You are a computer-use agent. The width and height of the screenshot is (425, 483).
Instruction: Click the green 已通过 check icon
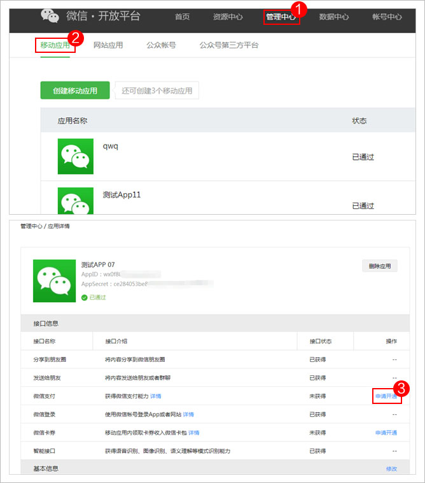[x=84, y=298]
